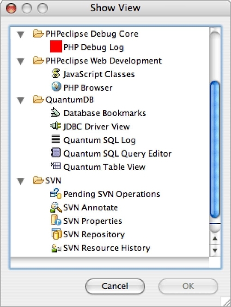Click the scrollbar down arrow

[x=215, y=251]
